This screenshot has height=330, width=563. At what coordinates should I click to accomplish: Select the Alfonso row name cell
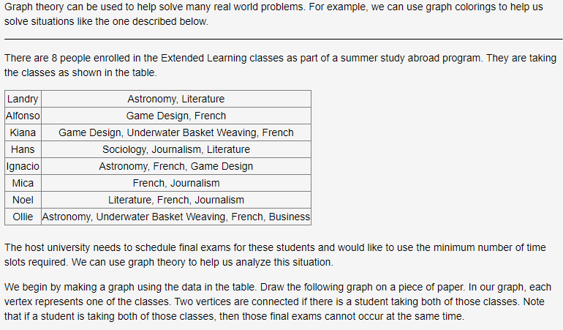coord(23,116)
